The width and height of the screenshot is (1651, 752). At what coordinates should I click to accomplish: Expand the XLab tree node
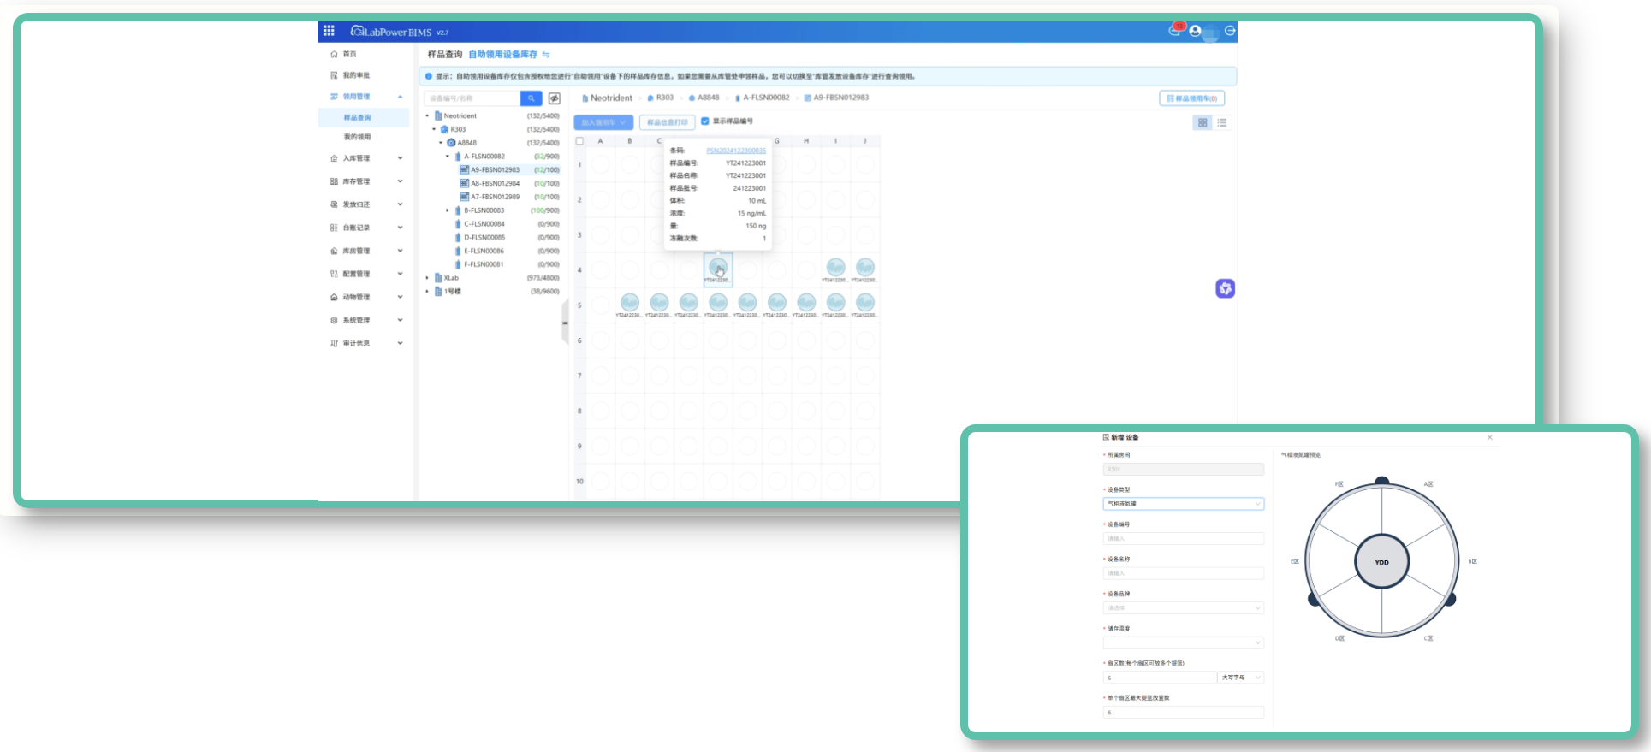pos(428,278)
